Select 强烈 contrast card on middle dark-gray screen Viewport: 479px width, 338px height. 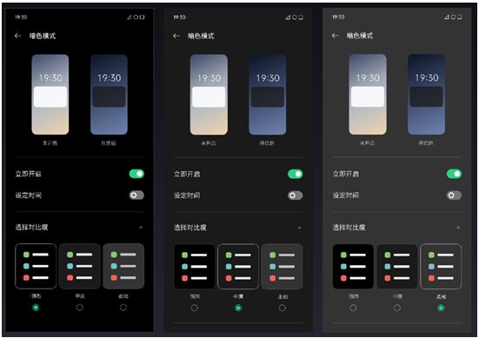click(194, 266)
